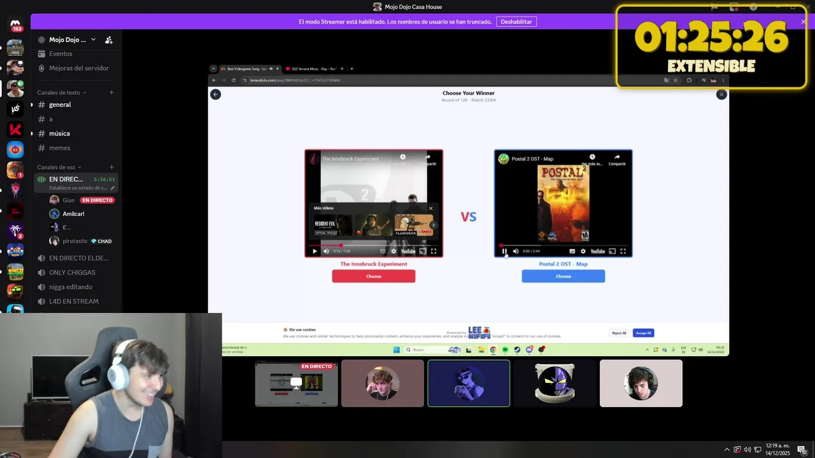
Task: Fullscreen The Innsbruck Experiment video
Action: click(434, 251)
